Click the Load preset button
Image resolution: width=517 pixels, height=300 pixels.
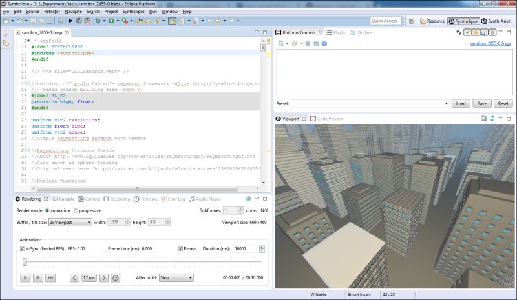461,103
